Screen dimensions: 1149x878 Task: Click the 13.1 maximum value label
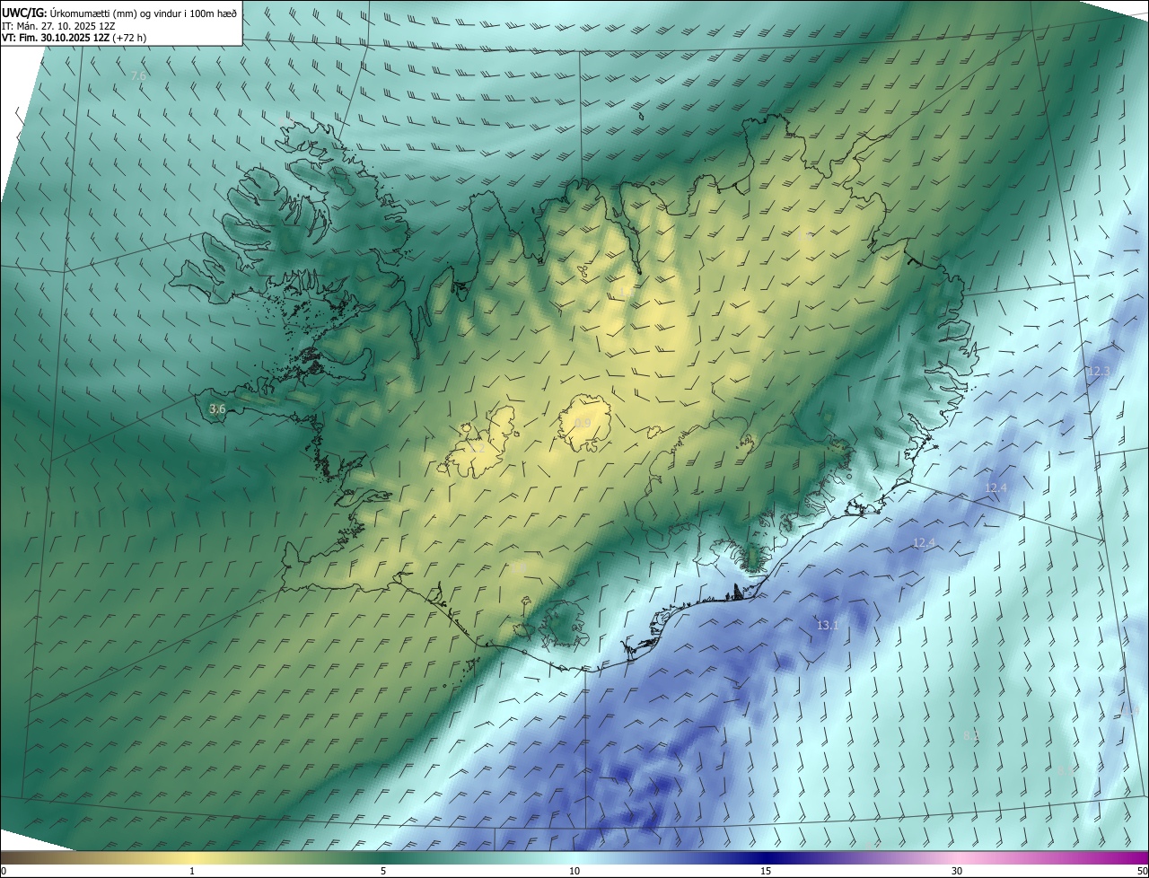coord(828,626)
